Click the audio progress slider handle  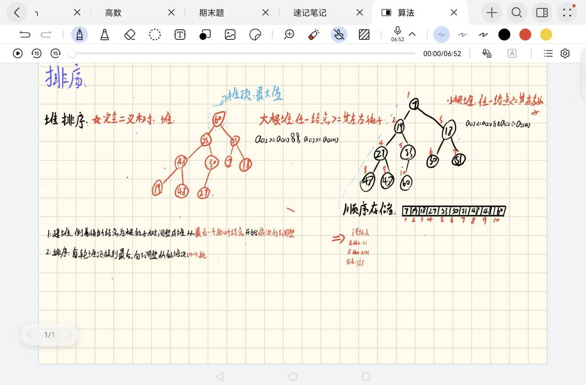72,54
